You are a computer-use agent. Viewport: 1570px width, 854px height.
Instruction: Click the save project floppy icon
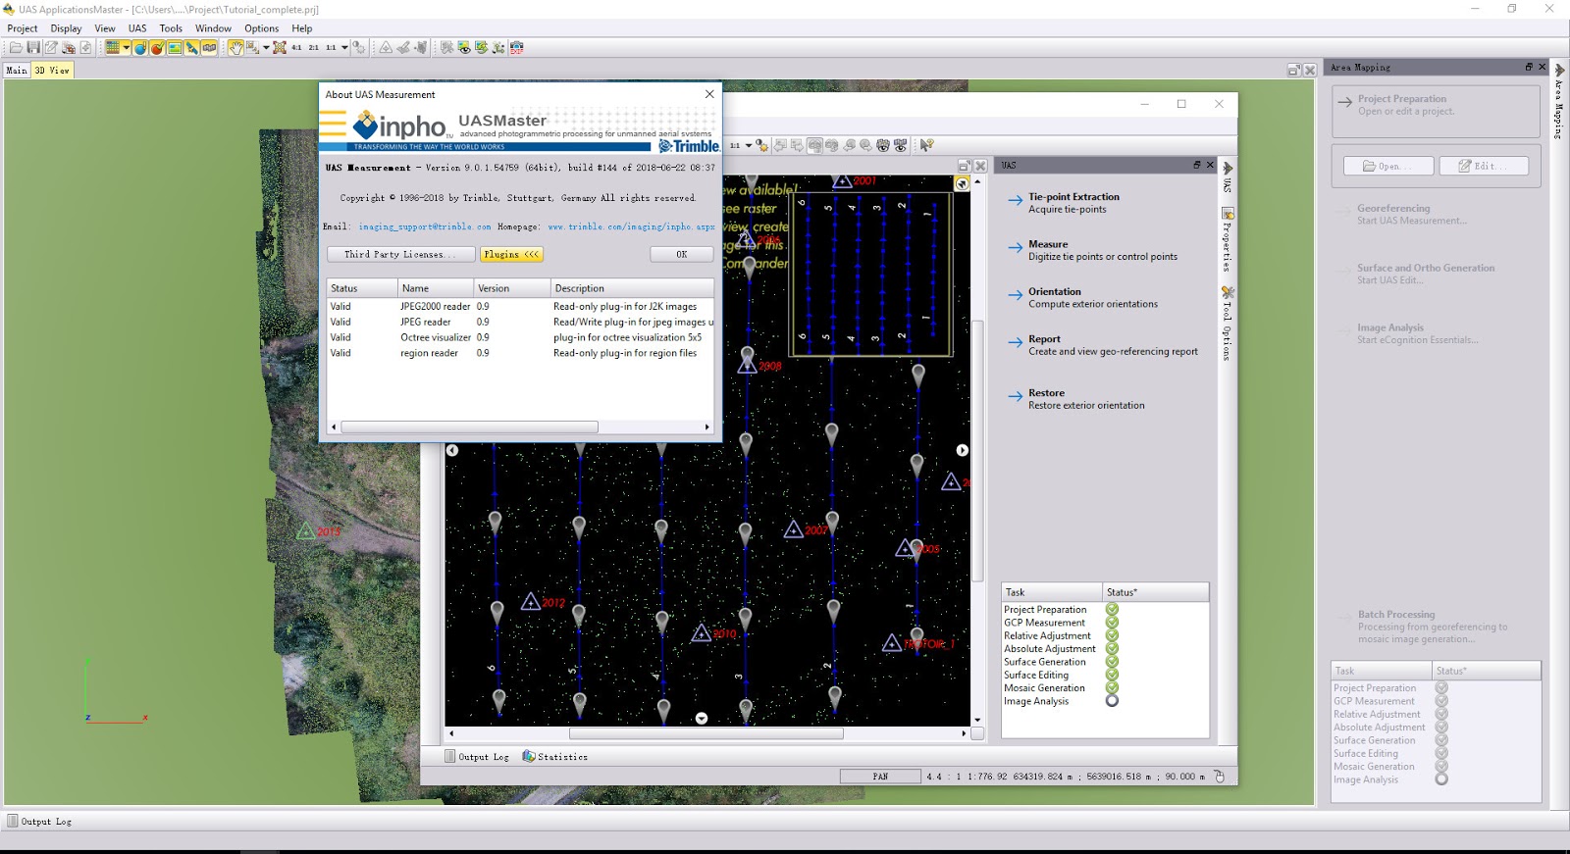click(33, 47)
